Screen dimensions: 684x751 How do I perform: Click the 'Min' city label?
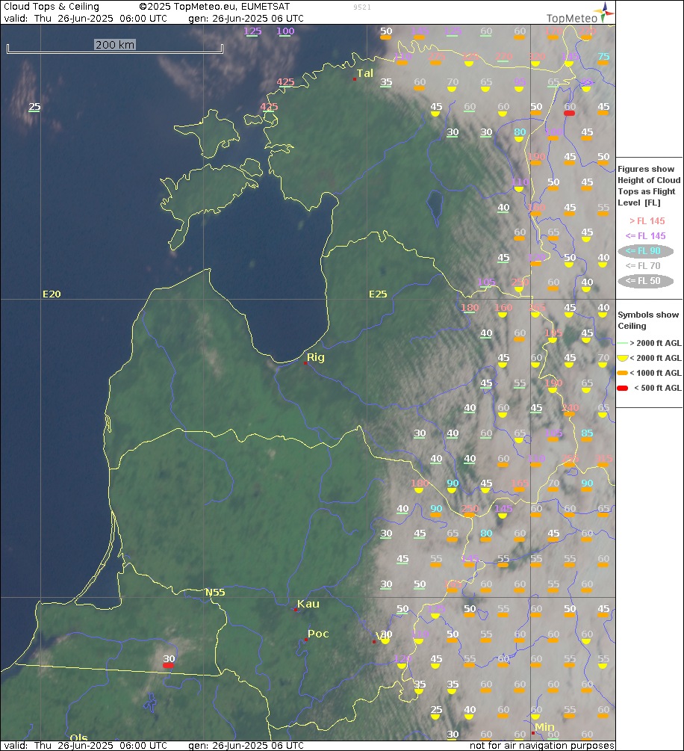coord(544,727)
